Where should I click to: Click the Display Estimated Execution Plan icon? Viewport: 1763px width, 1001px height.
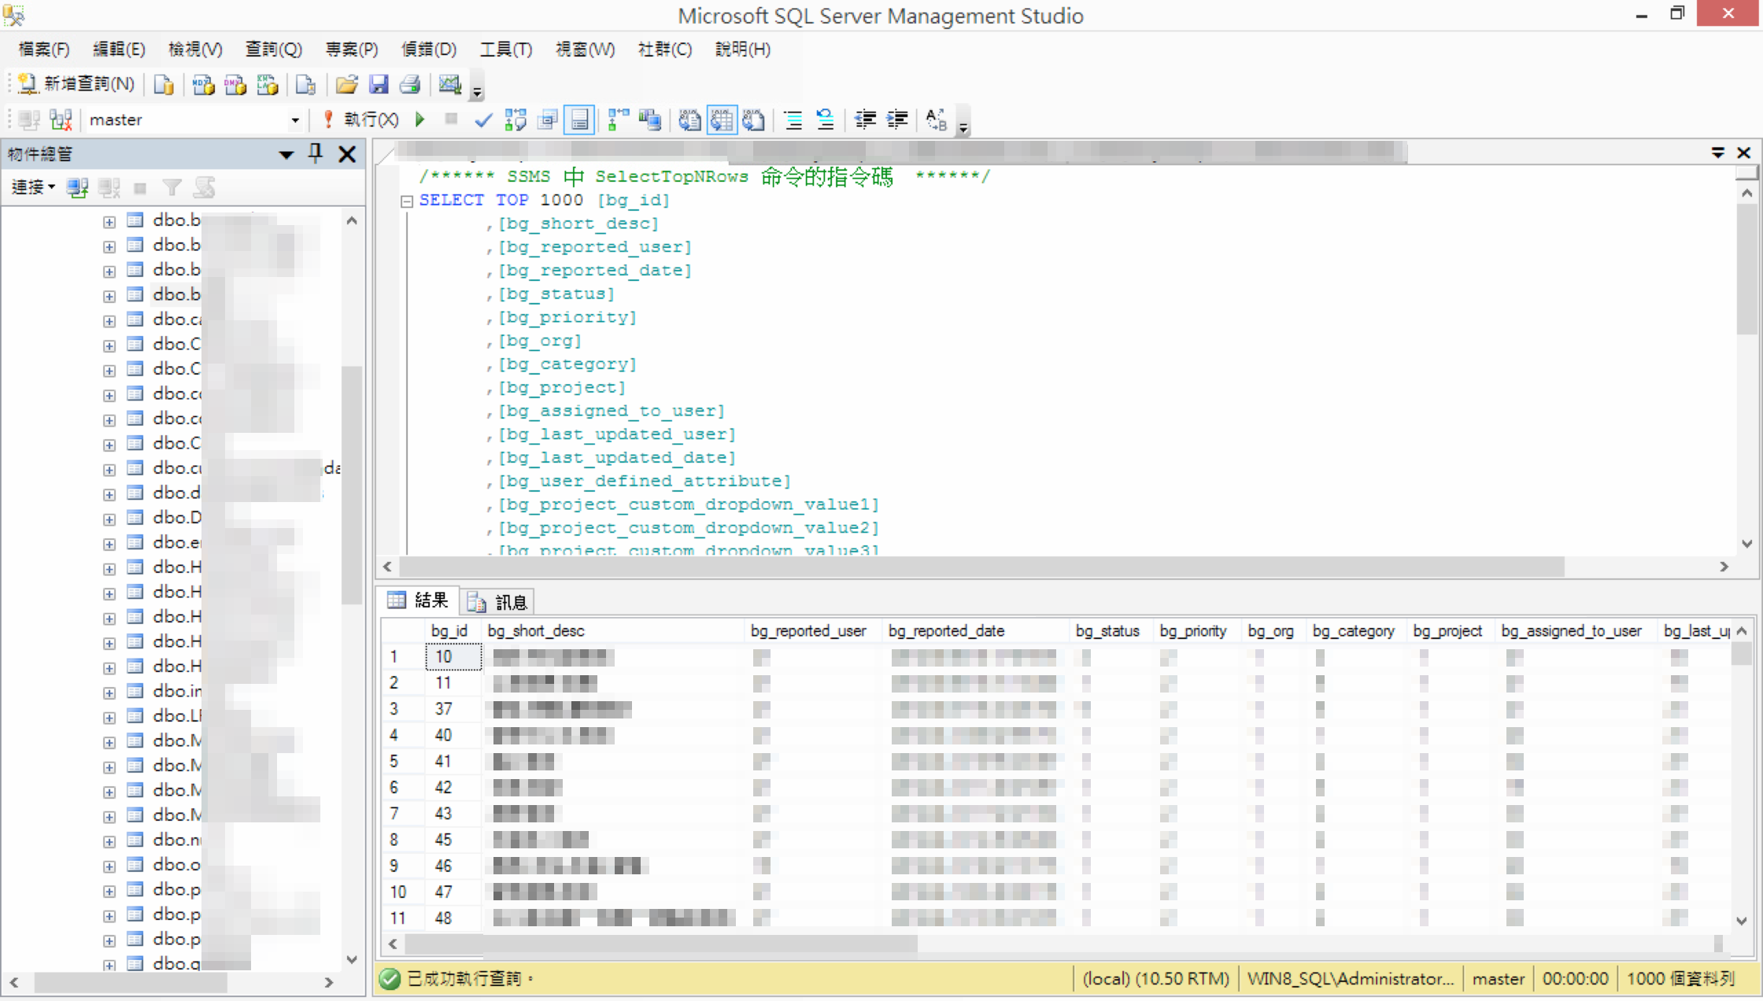516,120
